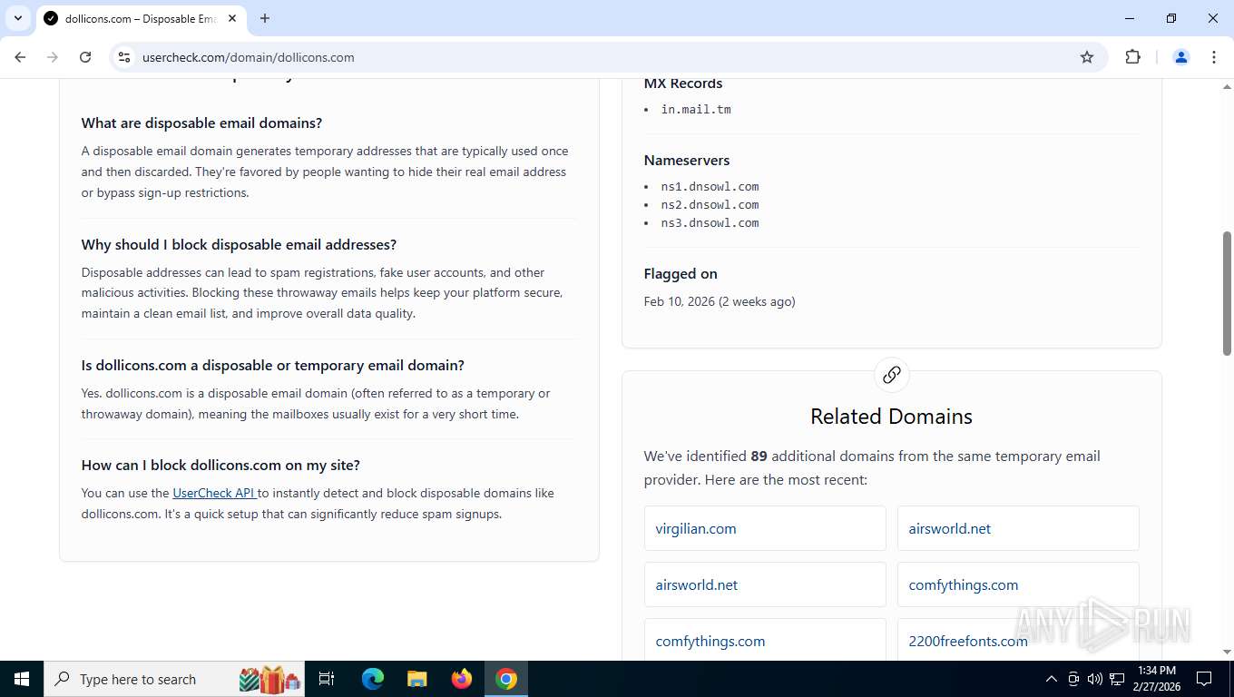Click the ns2.dnsowl.com nameserver entry
This screenshot has height=697, width=1234.
tap(710, 204)
